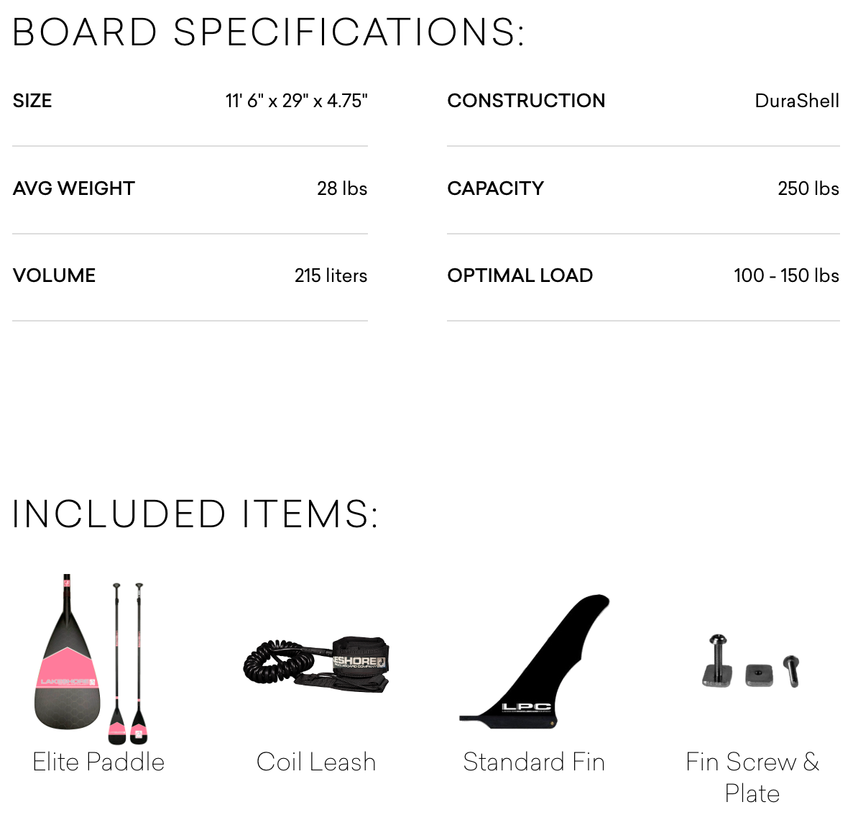Click the Fin Screw & Plate caption

pyautogui.click(x=752, y=778)
